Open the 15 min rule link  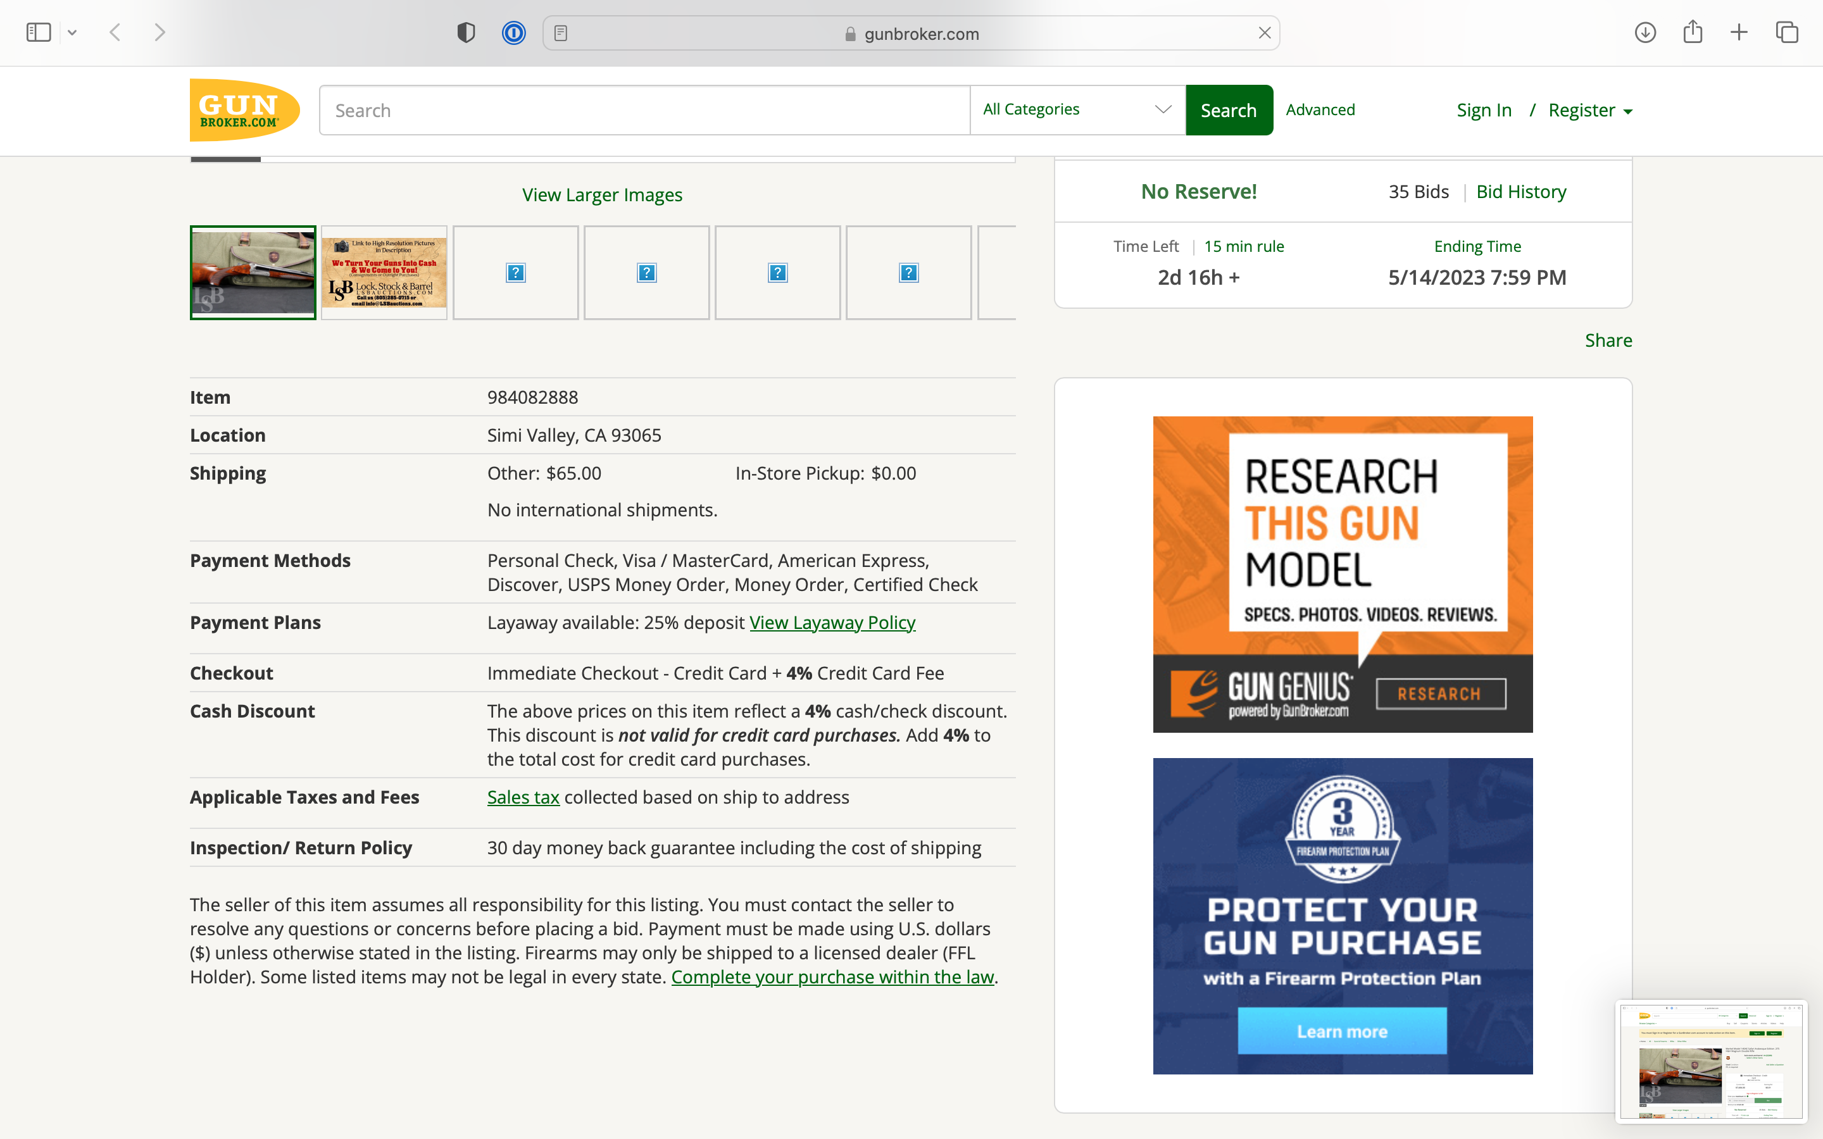tap(1244, 246)
